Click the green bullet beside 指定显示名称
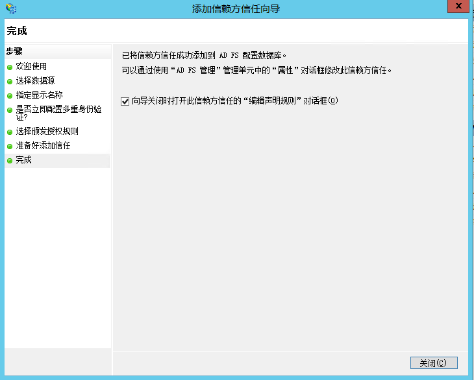Screen dimensions: 474x380 click(x=10, y=95)
